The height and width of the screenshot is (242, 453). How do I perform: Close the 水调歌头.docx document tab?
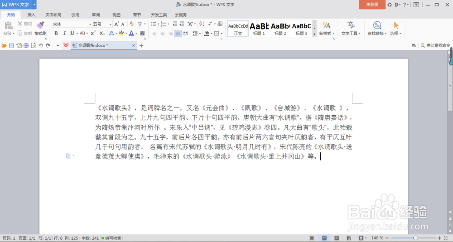(134, 45)
